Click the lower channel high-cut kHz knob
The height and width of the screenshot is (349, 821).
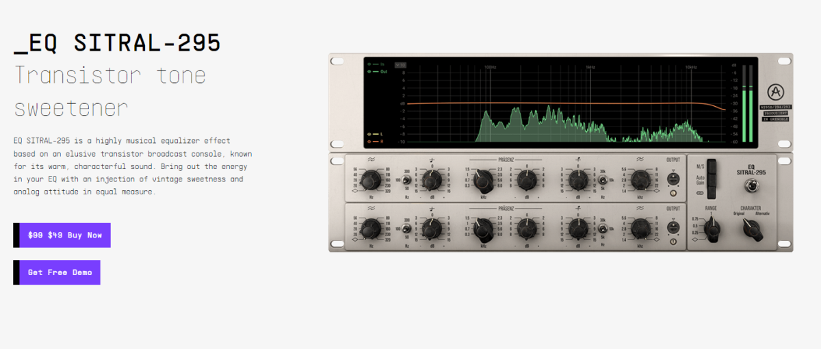[640, 229]
